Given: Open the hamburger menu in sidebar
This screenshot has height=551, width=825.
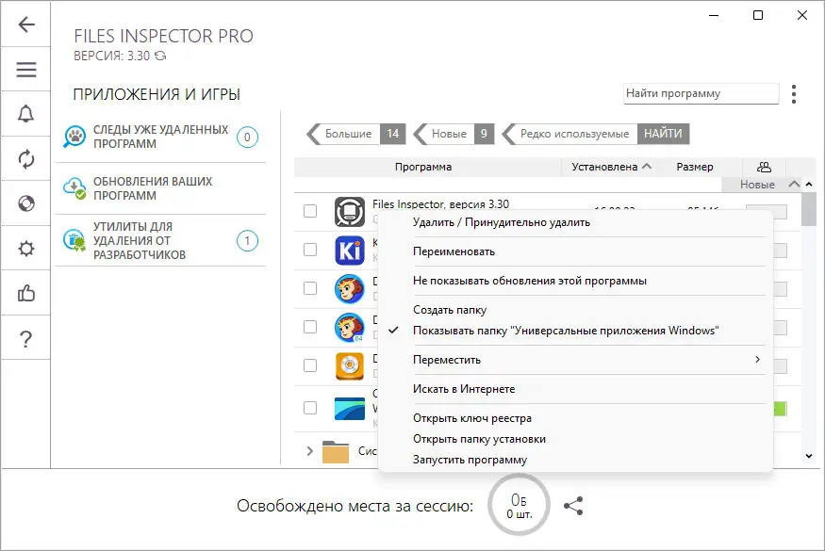Looking at the screenshot, I should [26, 70].
